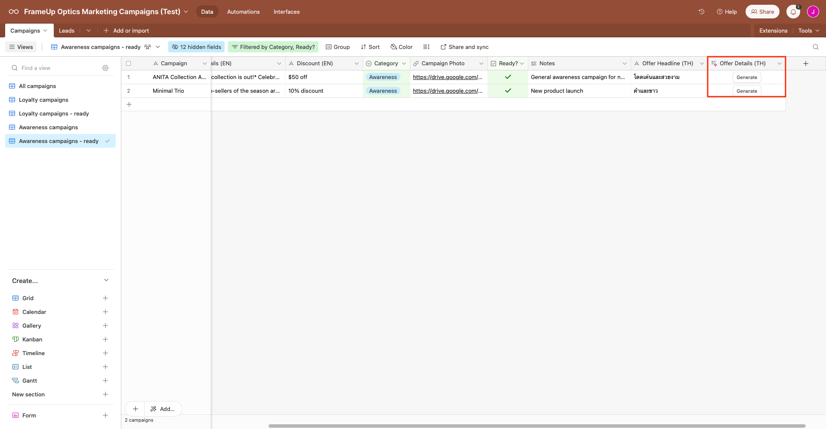This screenshot has height=429, width=826.
Task: Expand the base name dropdown chevron
Action: tap(186, 12)
